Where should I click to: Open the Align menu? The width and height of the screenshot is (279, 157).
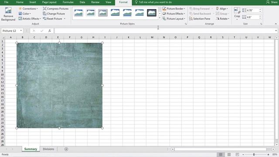[x=222, y=9]
